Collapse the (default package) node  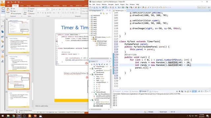coord(94,41)
